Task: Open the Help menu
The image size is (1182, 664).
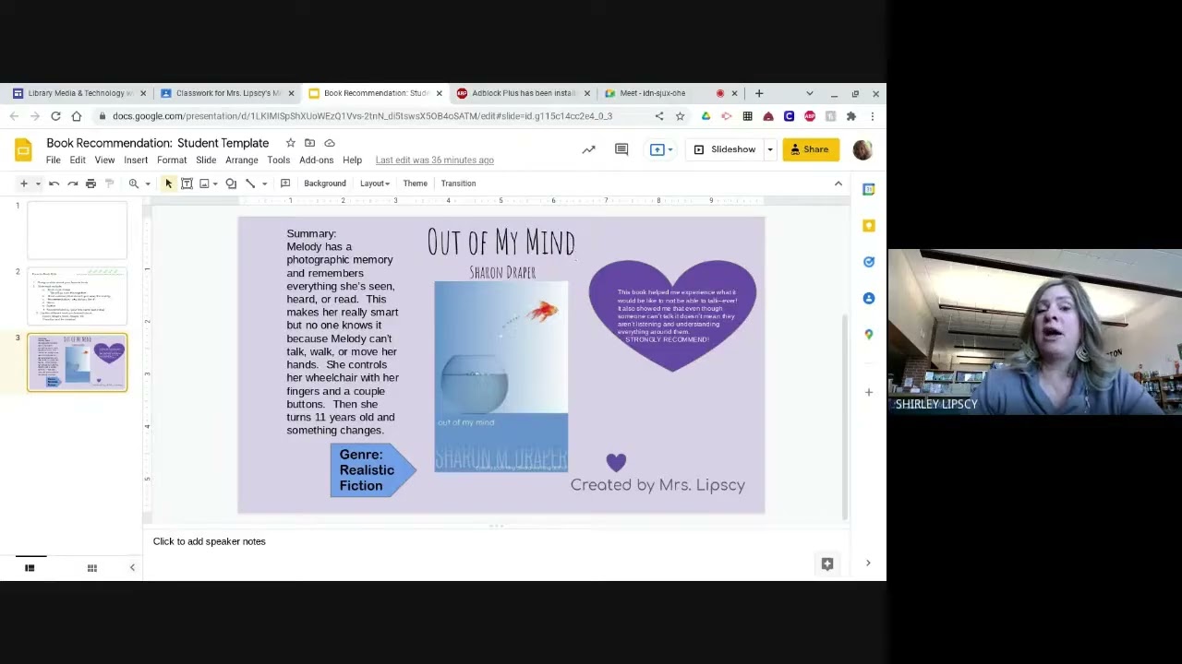Action: point(352,160)
